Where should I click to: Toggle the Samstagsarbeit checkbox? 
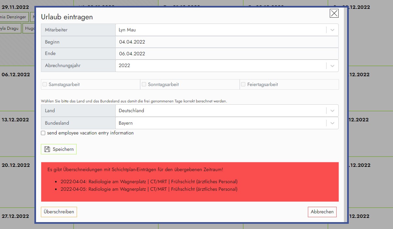coord(45,84)
